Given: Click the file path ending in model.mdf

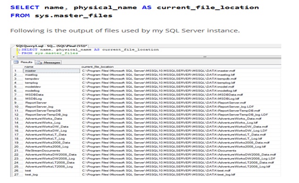Looking at the screenshot, I should [158, 87].
